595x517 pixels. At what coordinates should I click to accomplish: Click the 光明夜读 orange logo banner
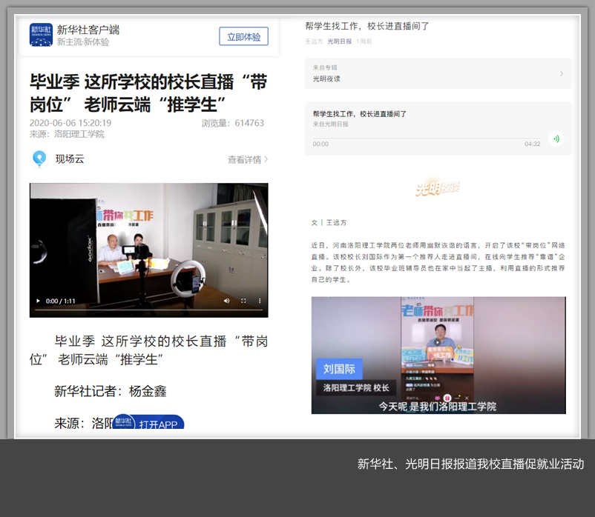[x=438, y=189]
